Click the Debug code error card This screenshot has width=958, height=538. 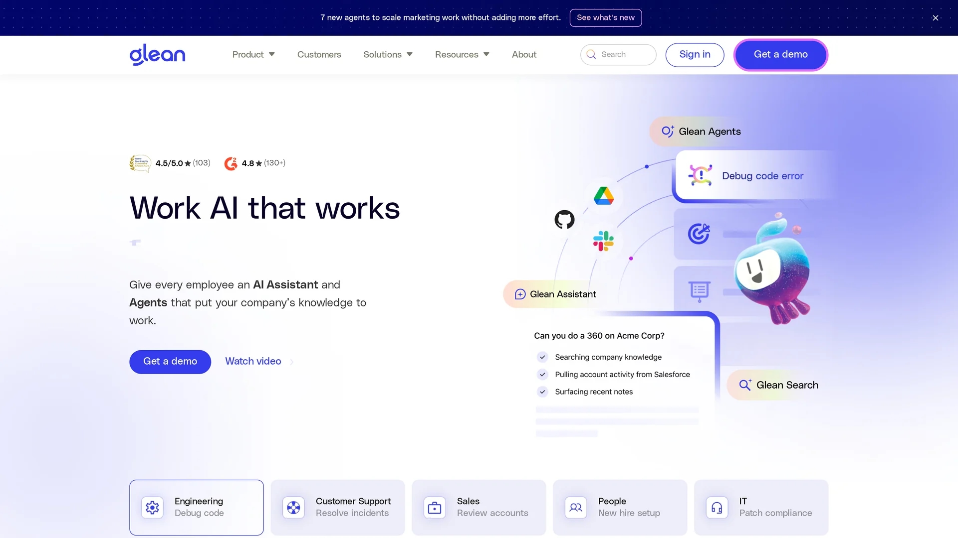[753, 176]
